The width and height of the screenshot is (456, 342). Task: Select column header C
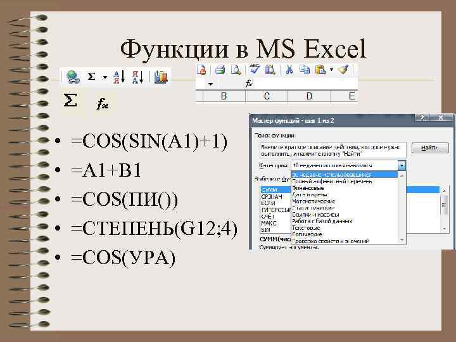(x=267, y=96)
